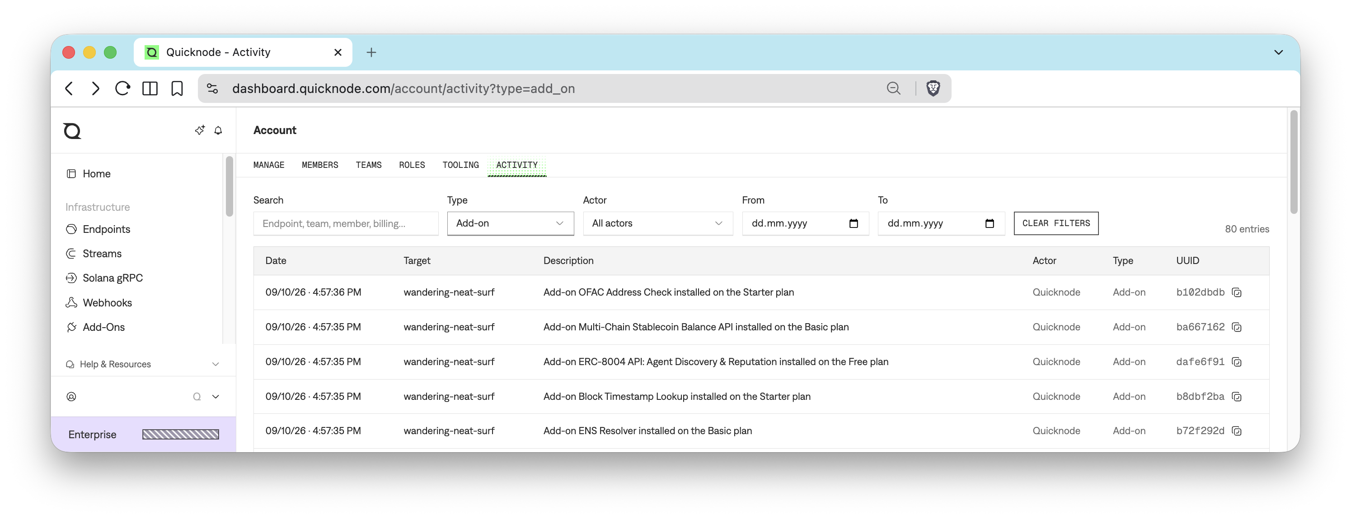Go back with browser back arrow
The image size is (1351, 519).
pyautogui.click(x=69, y=88)
